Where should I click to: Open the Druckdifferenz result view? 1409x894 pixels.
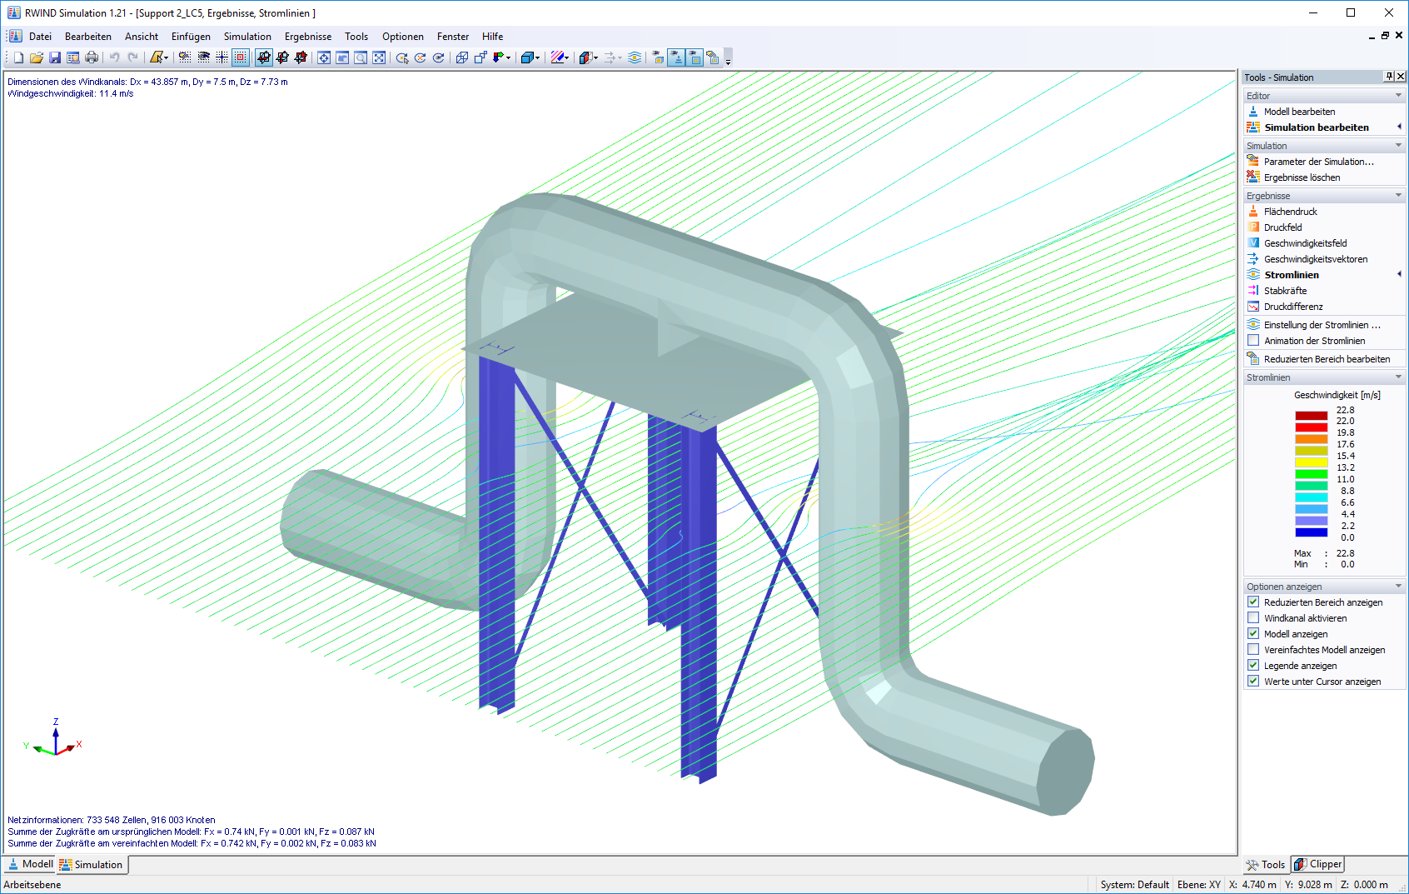pos(1293,306)
